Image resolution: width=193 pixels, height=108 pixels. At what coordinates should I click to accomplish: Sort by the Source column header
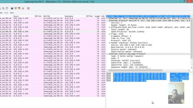(16, 16)
